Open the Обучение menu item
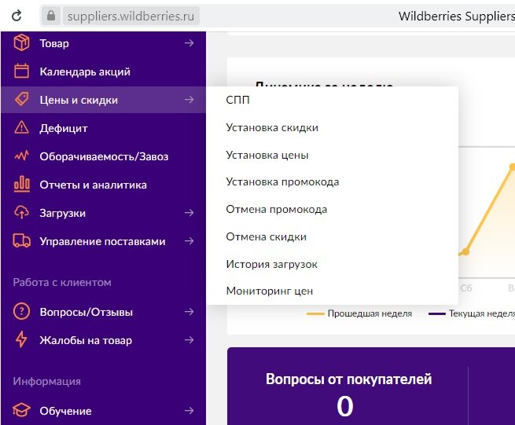Image resolution: width=515 pixels, height=425 pixels. click(65, 411)
